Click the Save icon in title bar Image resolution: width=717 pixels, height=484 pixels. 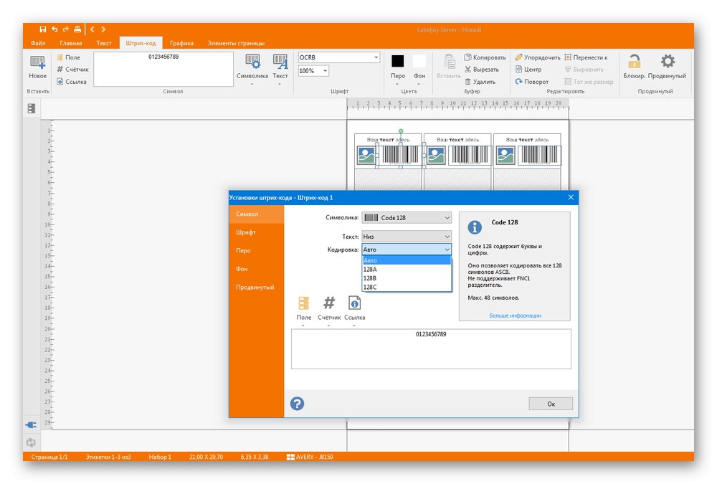(x=42, y=29)
